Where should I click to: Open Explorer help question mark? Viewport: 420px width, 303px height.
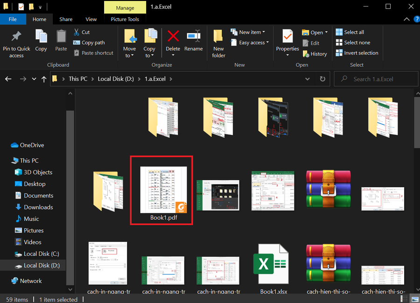pos(417,19)
